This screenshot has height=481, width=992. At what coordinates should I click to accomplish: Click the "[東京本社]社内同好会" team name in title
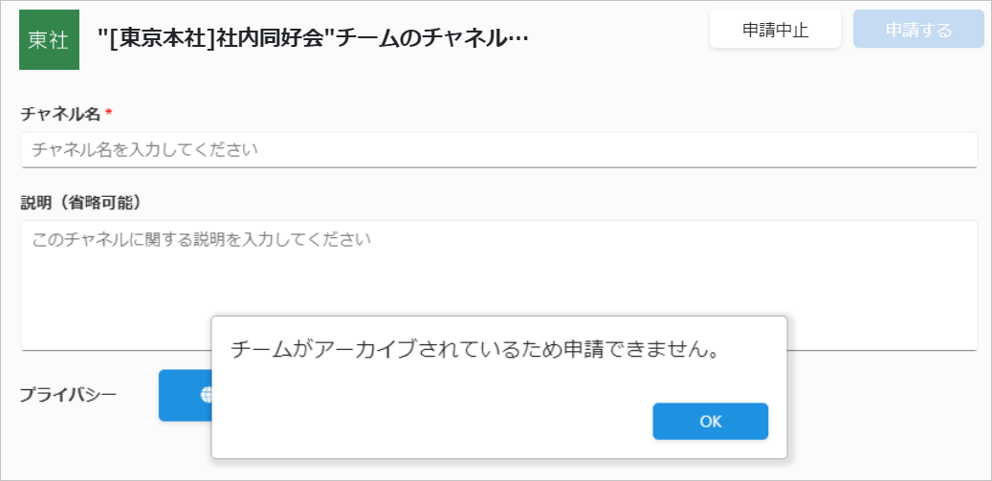(x=214, y=39)
